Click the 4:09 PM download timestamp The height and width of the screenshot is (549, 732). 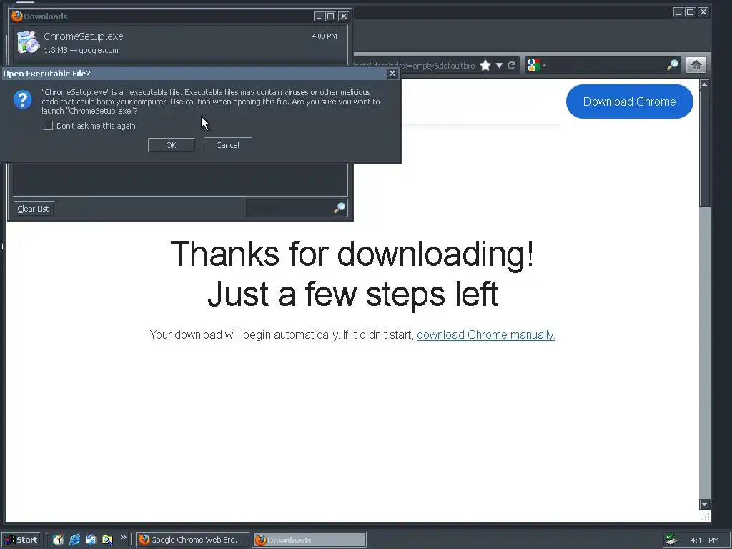(325, 36)
